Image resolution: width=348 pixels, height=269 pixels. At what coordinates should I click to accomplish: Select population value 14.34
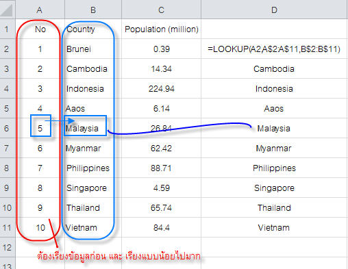[161, 68]
